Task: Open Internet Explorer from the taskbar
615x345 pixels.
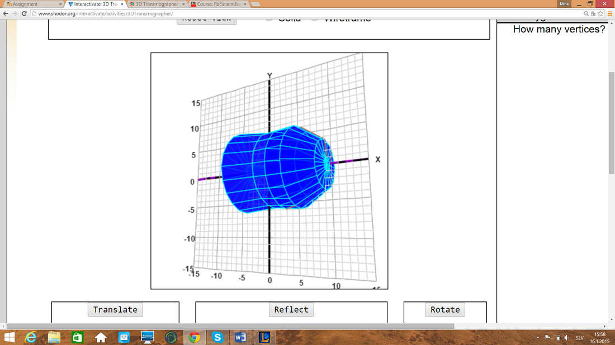Action: pos(31,337)
